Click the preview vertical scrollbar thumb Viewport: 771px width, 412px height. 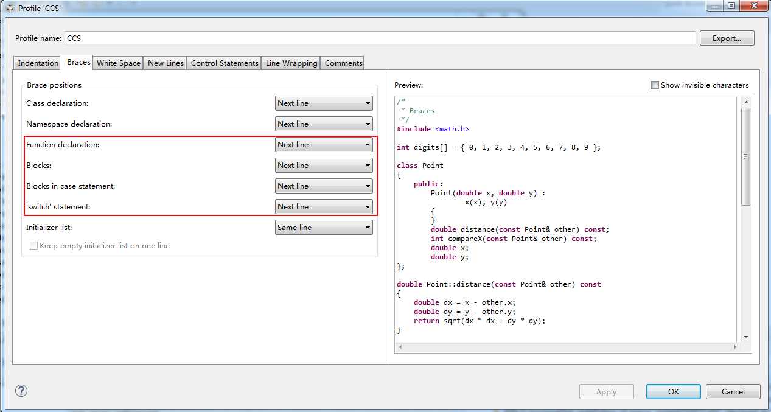coord(746,156)
